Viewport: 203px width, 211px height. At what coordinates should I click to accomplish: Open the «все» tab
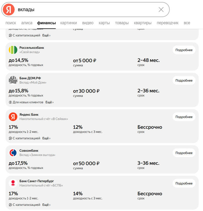(x=187, y=23)
